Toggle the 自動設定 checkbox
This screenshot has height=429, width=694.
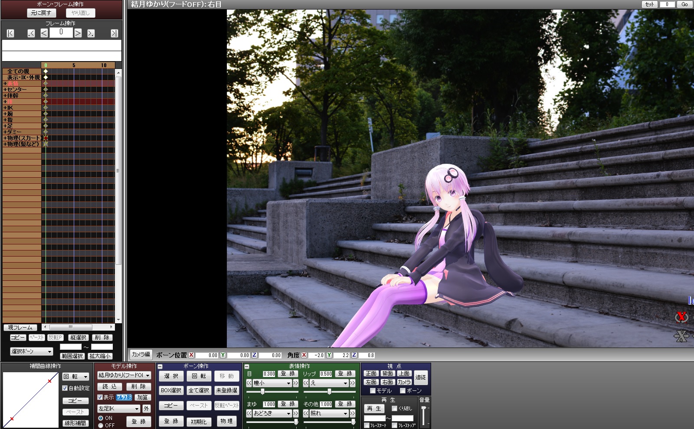tap(65, 388)
